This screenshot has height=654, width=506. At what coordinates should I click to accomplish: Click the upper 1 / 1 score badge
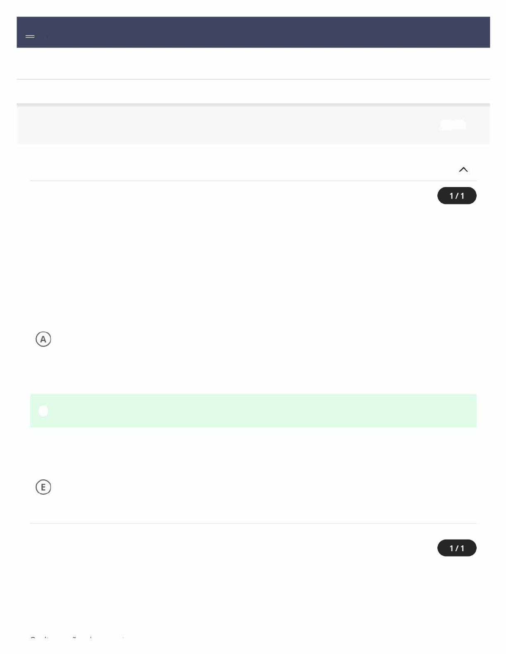click(x=456, y=196)
